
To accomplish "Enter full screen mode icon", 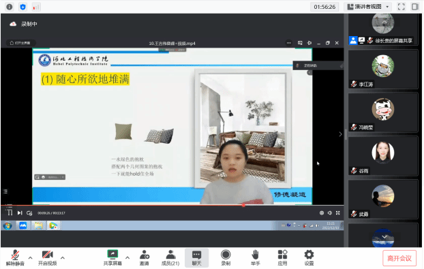I will [402, 7].
